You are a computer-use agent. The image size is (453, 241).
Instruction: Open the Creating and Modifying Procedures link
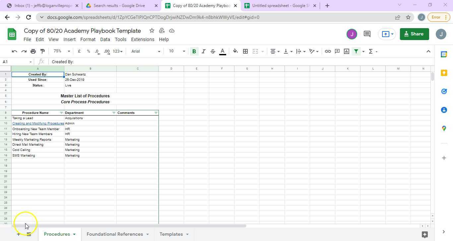(x=38, y=123)
